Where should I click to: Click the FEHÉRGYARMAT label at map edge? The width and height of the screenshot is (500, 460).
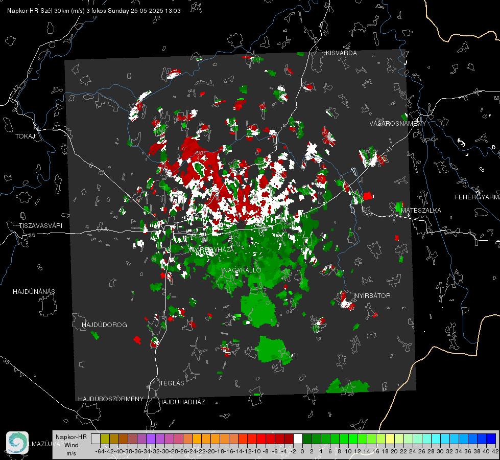coord(478,197)
